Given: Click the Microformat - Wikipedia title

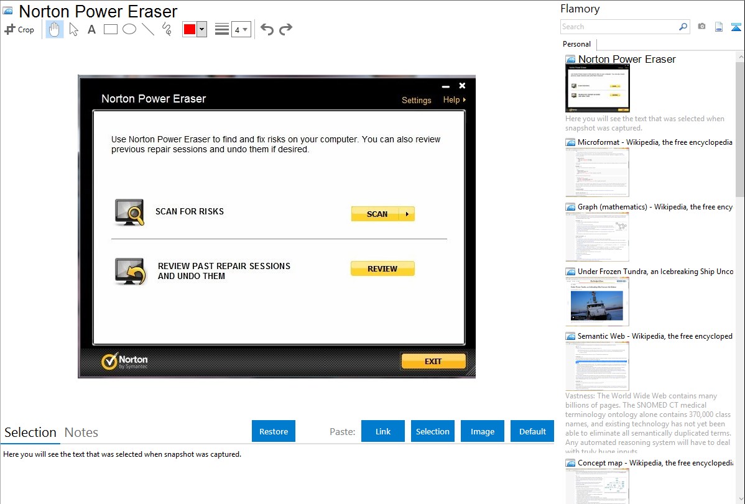Looking at the screenshot, I should click(x=655, y=142).
